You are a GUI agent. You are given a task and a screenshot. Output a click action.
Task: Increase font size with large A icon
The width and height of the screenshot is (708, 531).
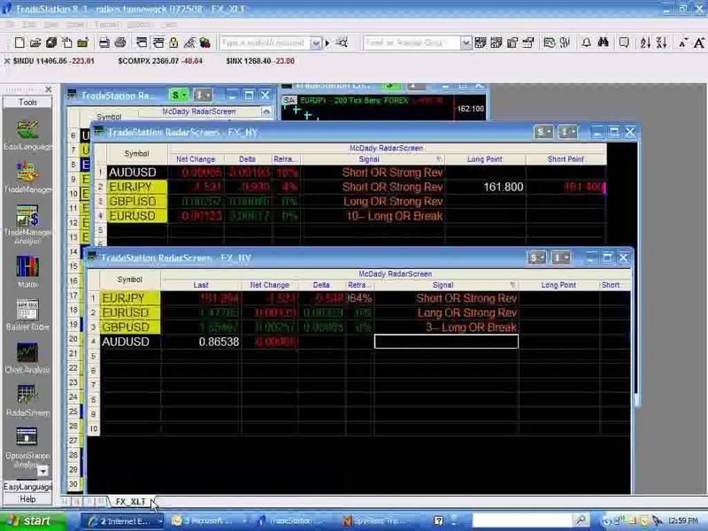click(698, 42)
